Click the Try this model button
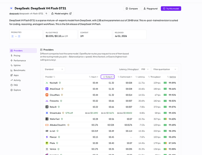This screenshot has width=202, height=155. point(171,9)
